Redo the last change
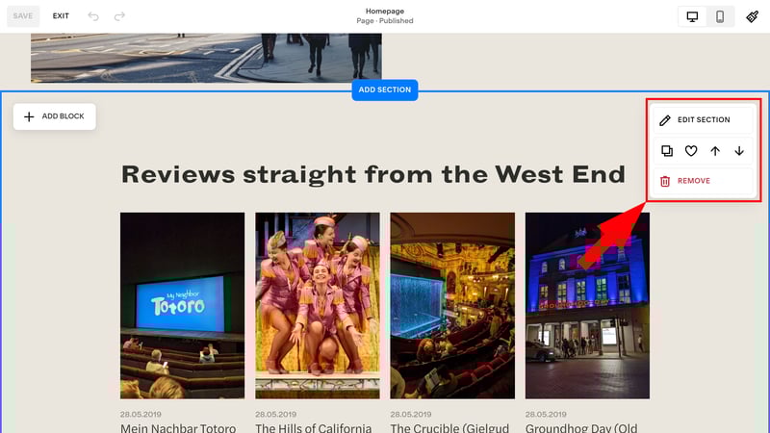This screenshot has width=770, height=433. coord(119,16)
